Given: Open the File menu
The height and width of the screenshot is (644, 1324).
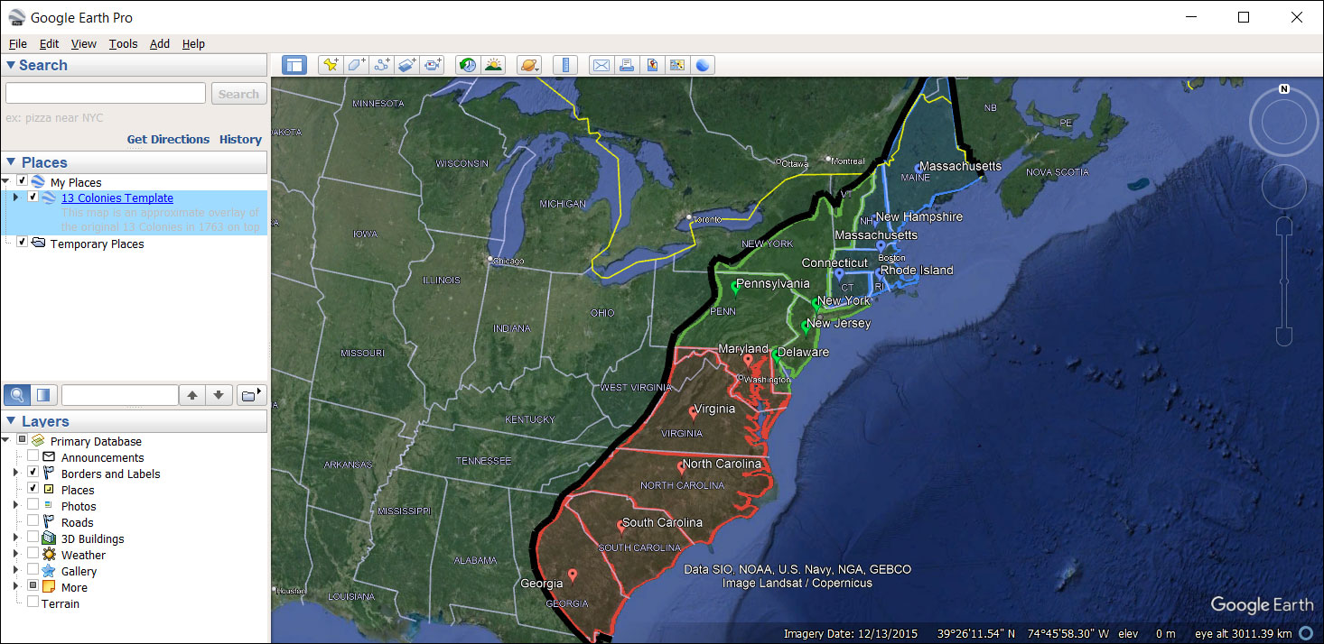Looking at the screenshot, I should click(x=17, y=43).
